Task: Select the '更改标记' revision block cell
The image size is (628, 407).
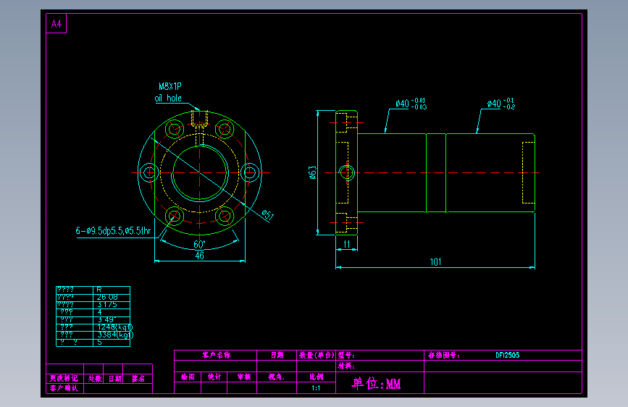Action: (64, 379)
